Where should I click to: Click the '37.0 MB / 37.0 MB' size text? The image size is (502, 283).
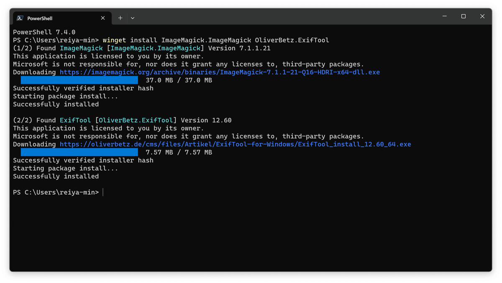[179, 80]
